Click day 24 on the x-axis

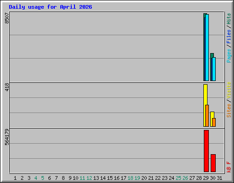171,178
